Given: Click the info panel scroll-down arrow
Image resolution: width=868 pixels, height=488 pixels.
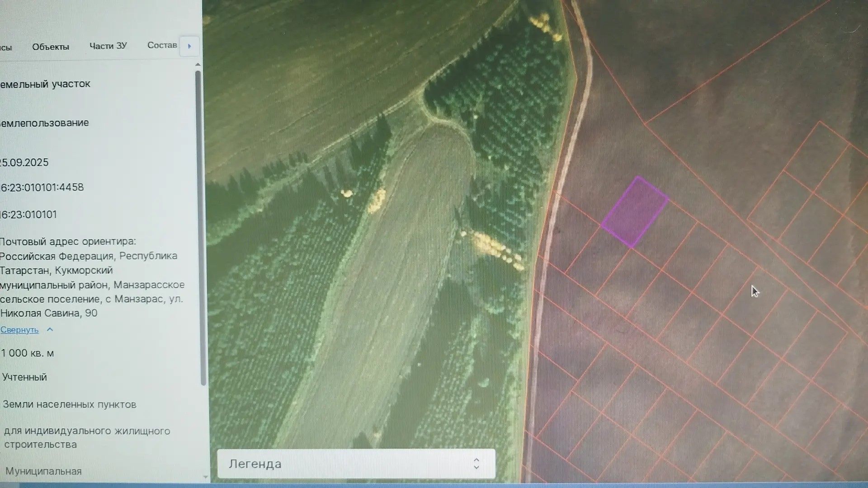Looking at the screenshot, I should 205,477.
